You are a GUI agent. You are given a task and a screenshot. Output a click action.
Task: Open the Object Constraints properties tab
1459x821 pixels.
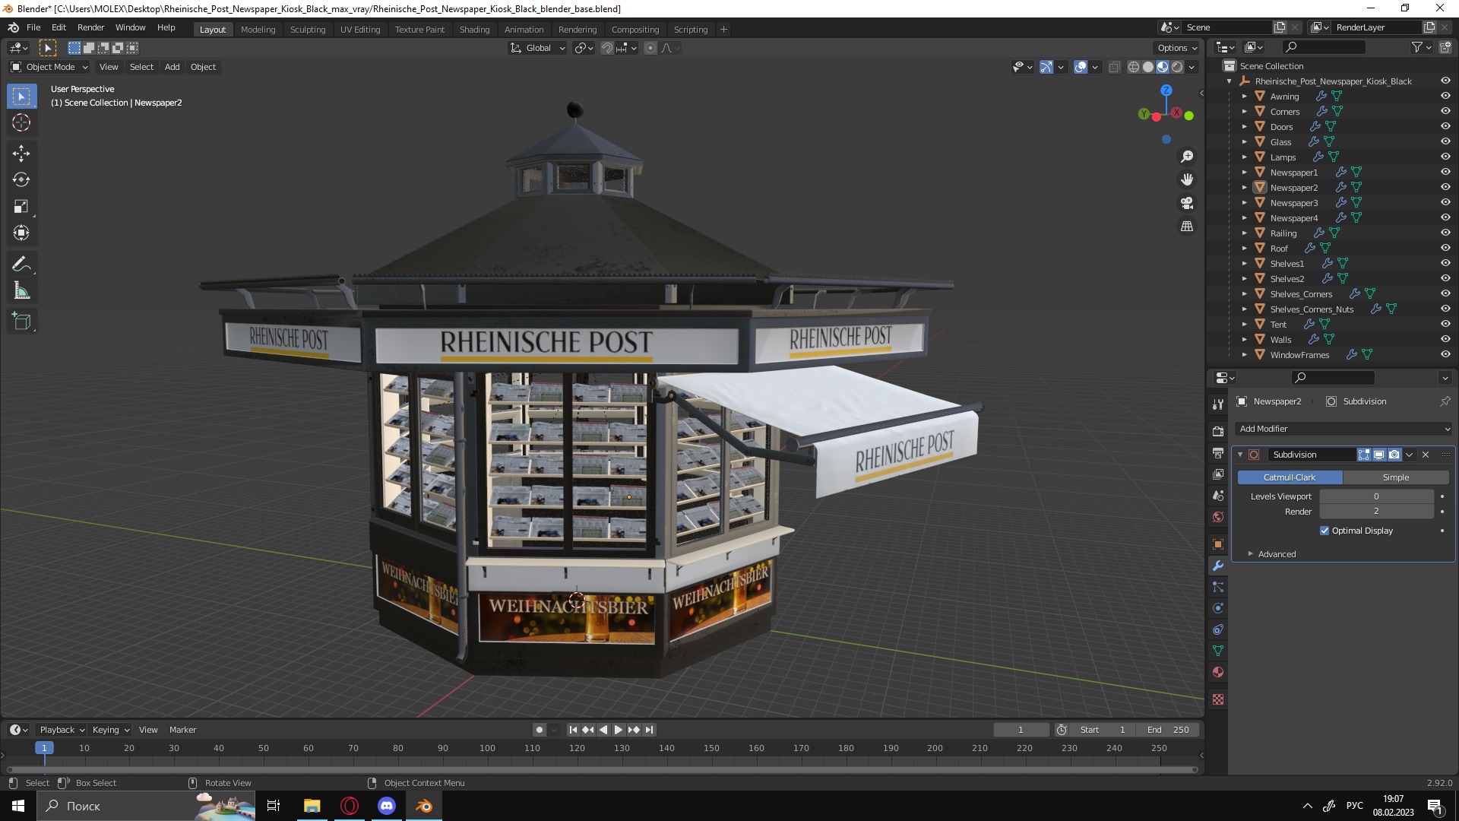click(1218, 629)
